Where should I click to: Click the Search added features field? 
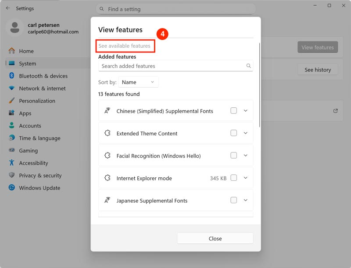coord(171,66)
